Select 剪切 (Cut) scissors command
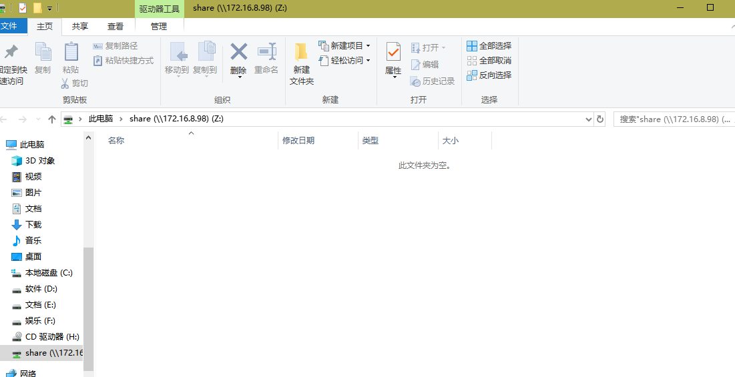The height and width of the screenshot is (377, 735). tap(75, 83)
